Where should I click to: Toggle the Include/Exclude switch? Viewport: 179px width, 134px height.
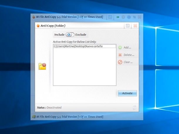[x=70, y=34]
